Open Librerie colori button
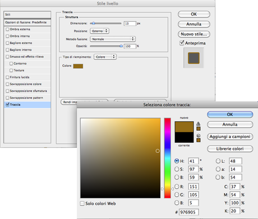Screen dimensions: 258x219 click(230, 149)
